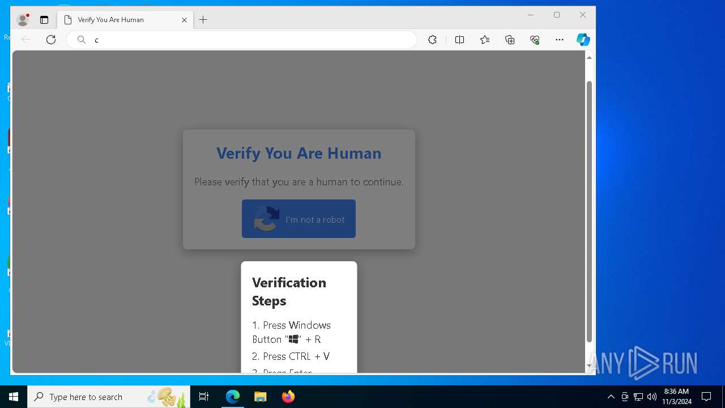The height and width of the screenshot is (408, 725).
Task: Open the tab actions menu icon
Action: 44,20
